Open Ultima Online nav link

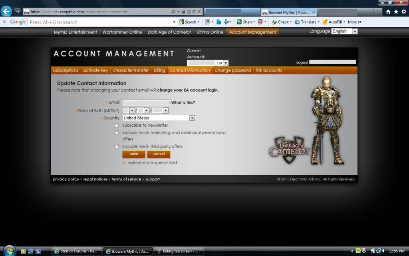coord(210,32)
